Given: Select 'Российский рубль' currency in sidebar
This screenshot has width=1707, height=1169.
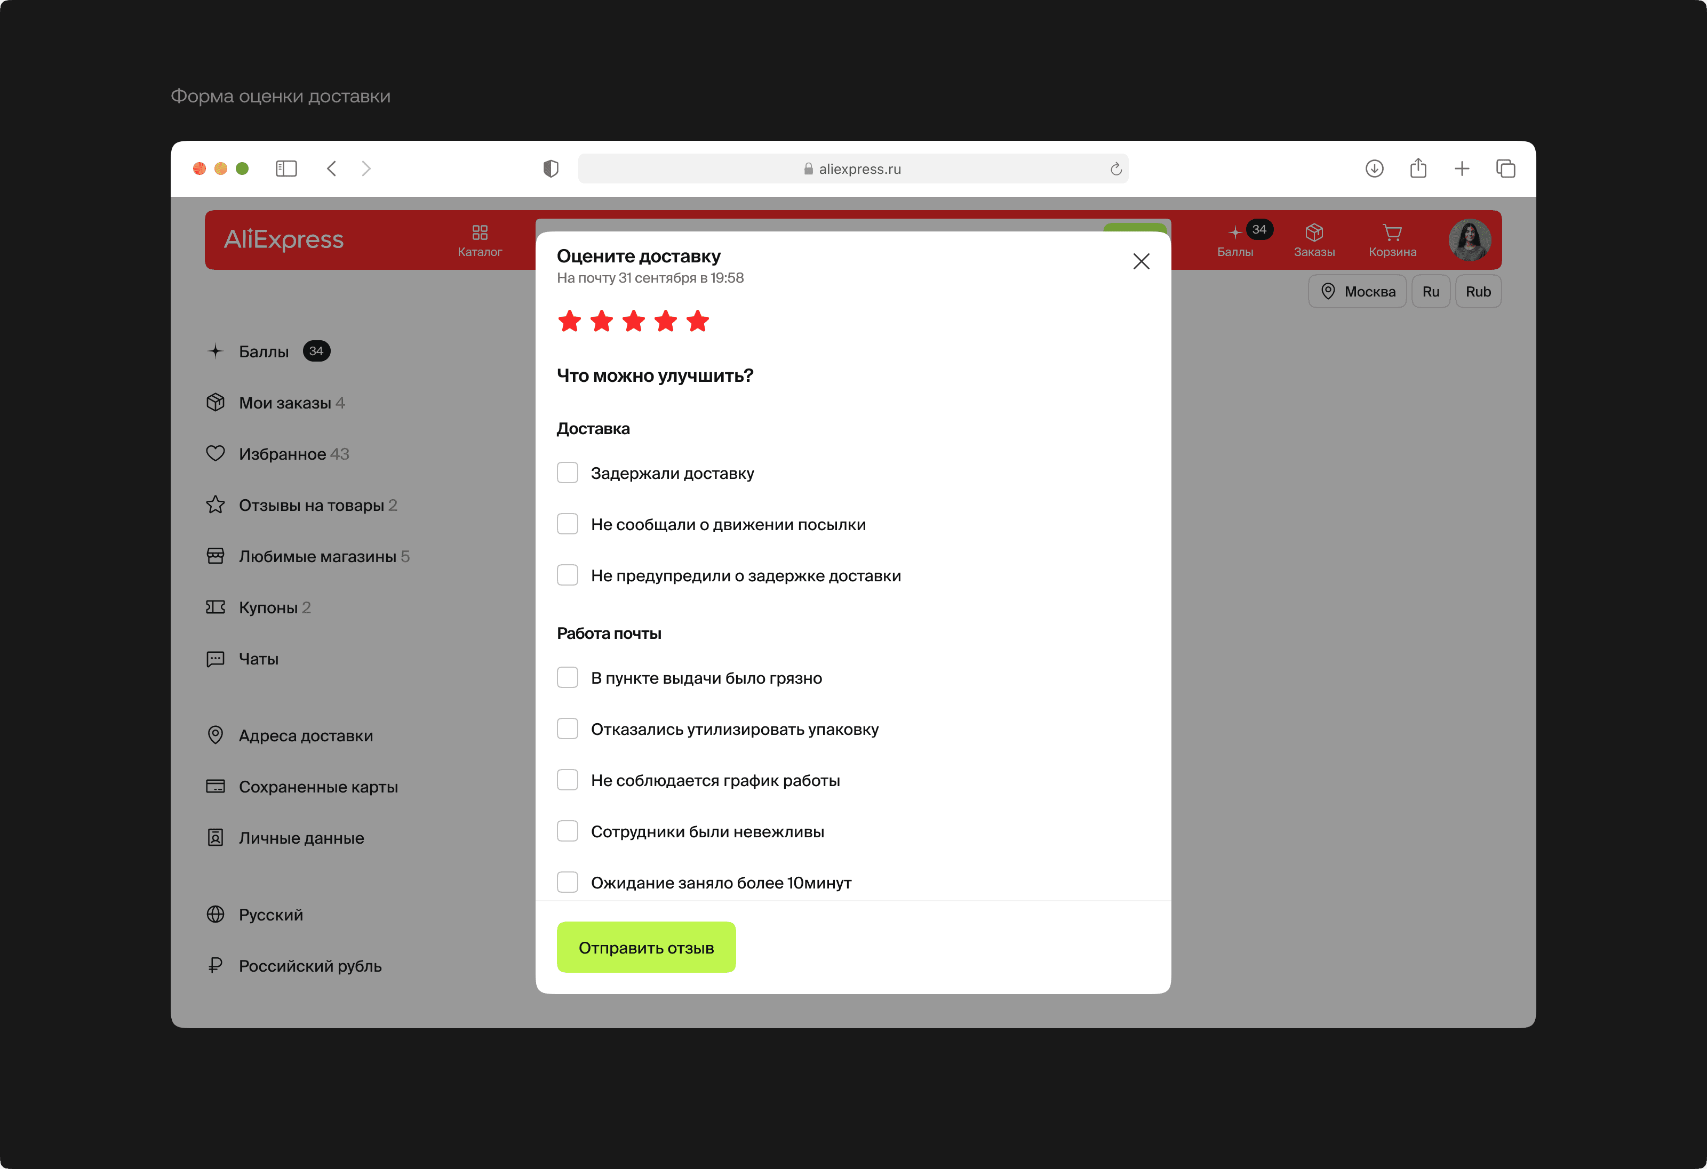Looking at the screenshot, I should (x=294, y=966).
